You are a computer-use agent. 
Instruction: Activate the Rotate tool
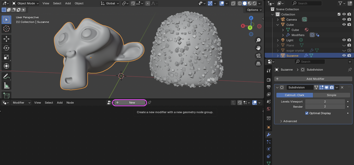tap(6, 48)
